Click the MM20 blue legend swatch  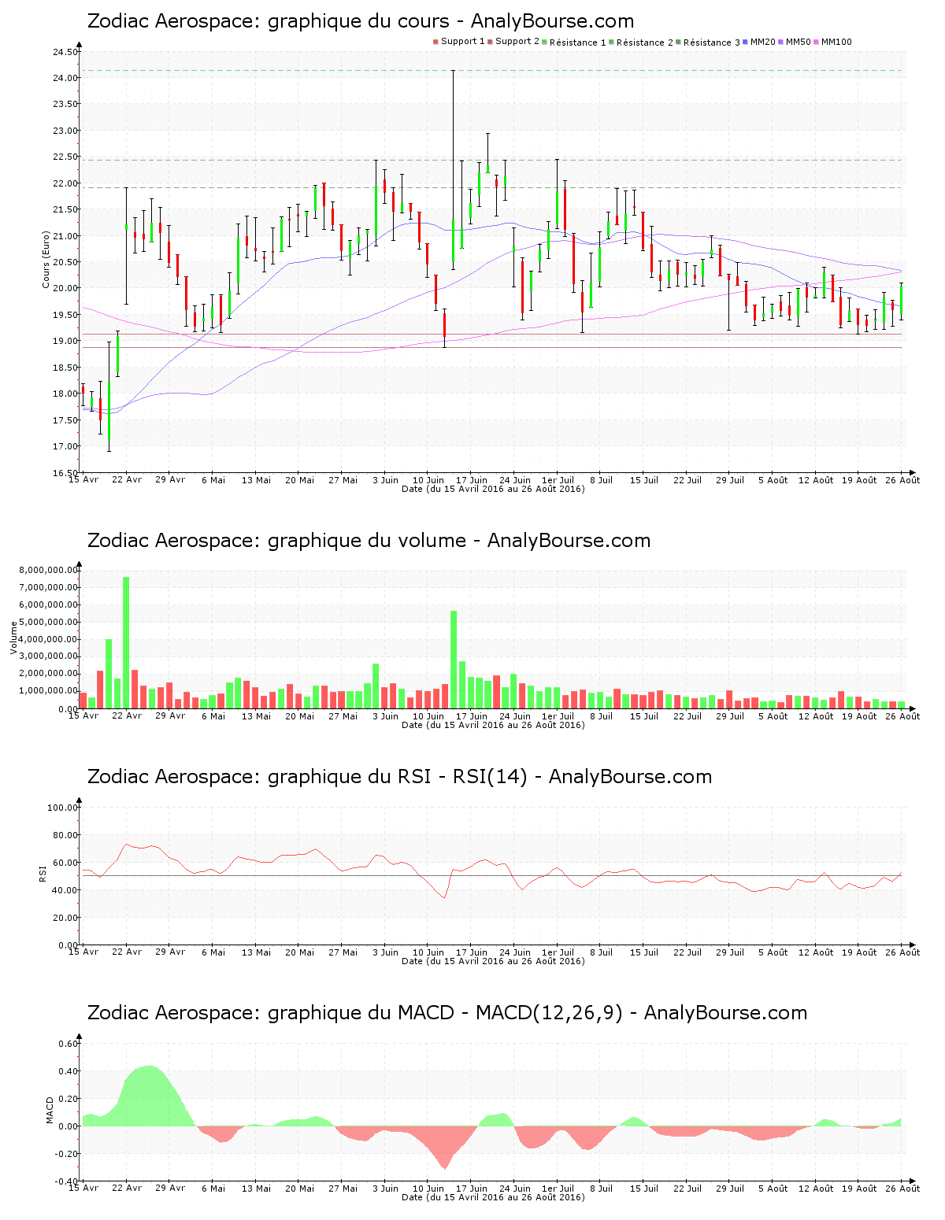[745, 42]
